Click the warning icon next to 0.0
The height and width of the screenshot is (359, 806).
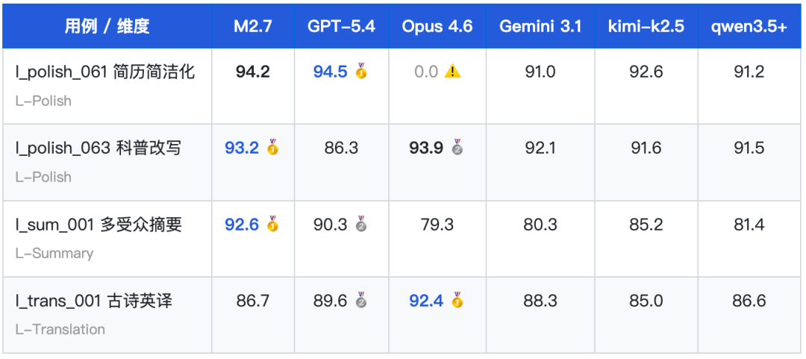[x=452, y=72]
